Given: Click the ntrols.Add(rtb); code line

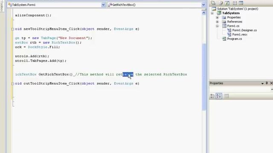Looking at the screenshot, I should tap(32, 56).
